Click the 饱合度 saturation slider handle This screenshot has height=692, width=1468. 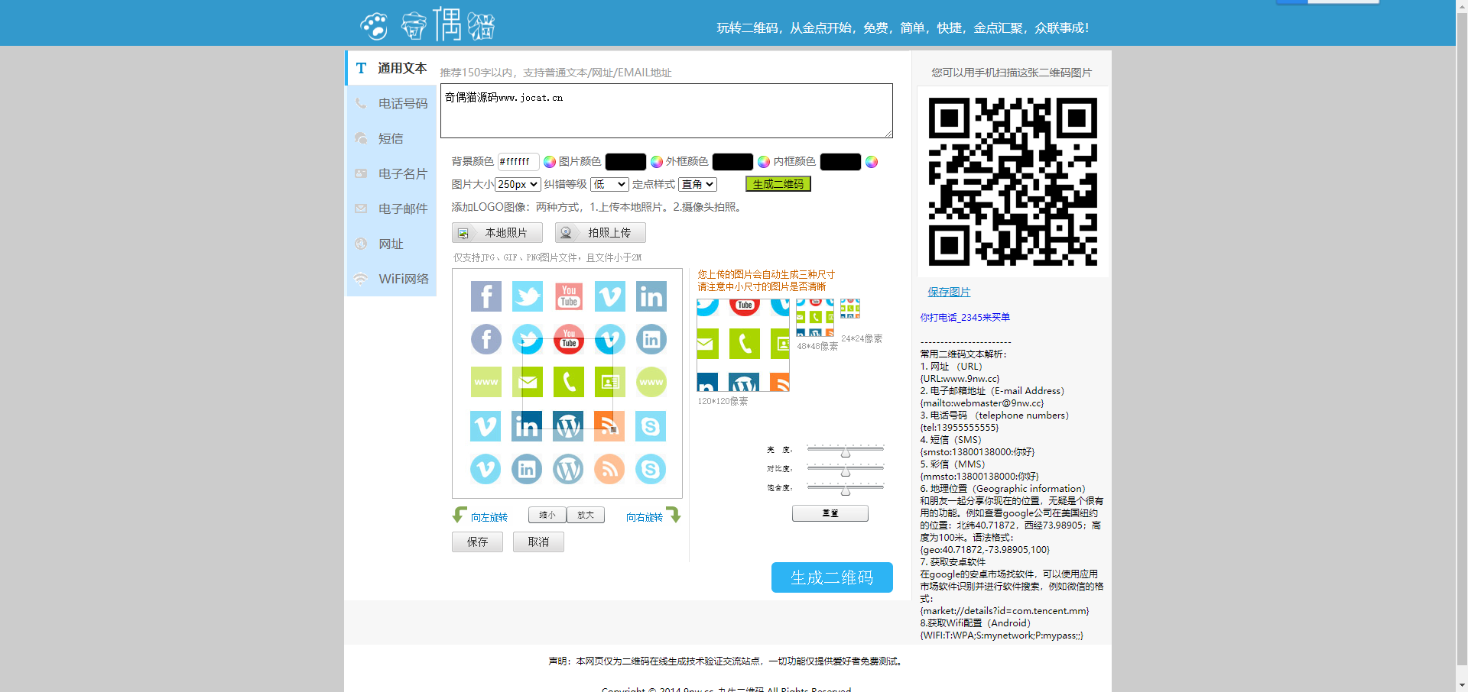846,490
